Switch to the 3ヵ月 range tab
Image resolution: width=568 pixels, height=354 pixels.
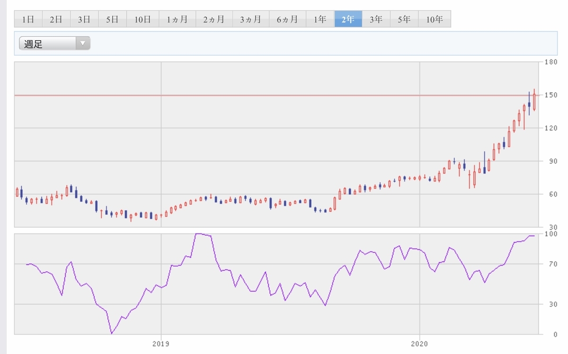(250, 19)
